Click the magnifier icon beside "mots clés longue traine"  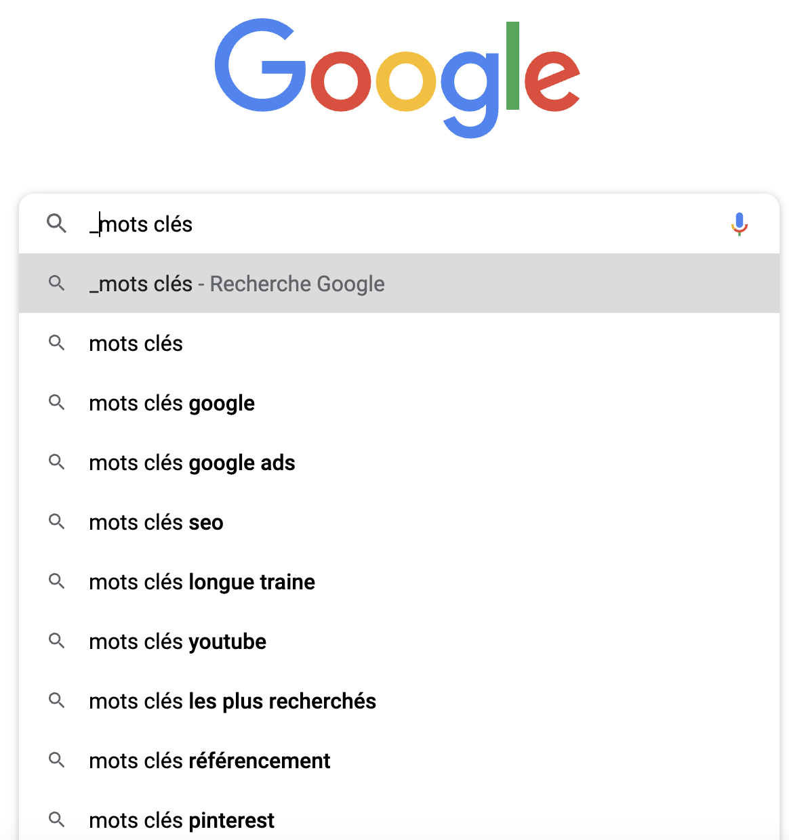57,581
